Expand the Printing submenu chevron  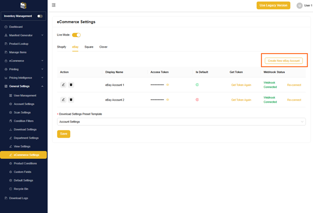pyautogui.click(x=42, y=69)
